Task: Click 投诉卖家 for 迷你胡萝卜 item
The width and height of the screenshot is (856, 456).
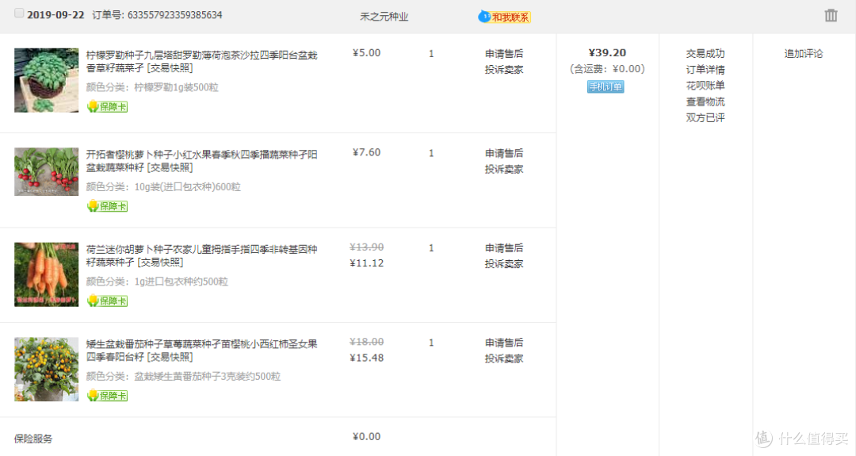Action: [504, 264]
